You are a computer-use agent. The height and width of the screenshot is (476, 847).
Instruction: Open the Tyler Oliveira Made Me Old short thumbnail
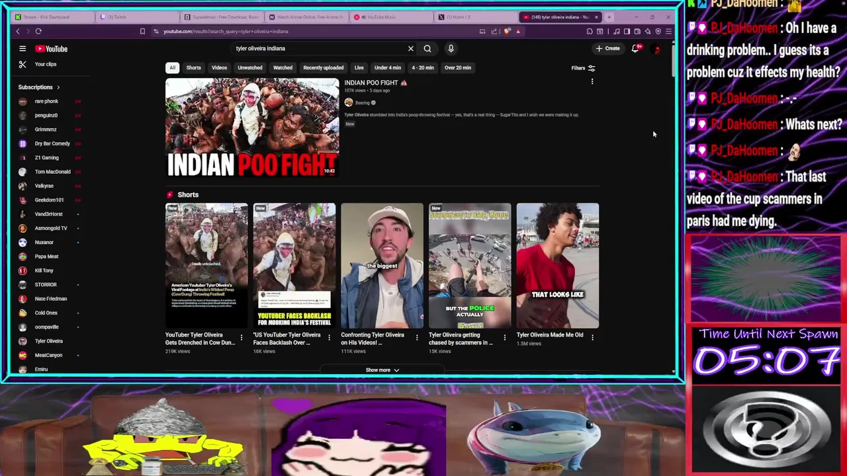(x=558, y=266)
